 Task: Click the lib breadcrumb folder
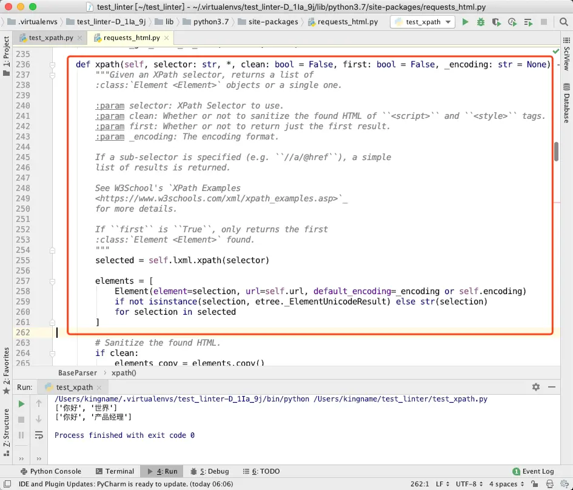tap(164, 22)
